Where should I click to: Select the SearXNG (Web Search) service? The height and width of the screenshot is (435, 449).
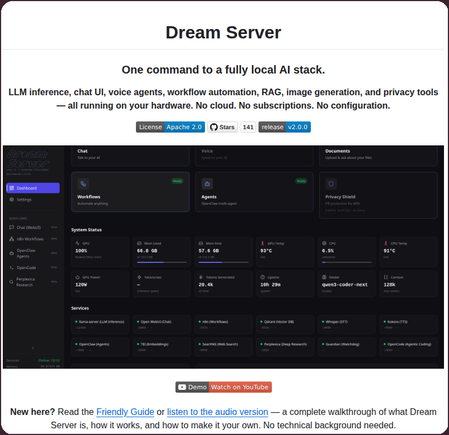pyautogui.click(x=223, y=347)
